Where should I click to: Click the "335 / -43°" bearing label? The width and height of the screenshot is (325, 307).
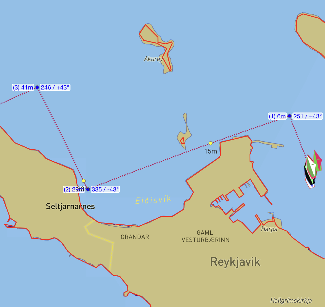click(x=106, y=190)
